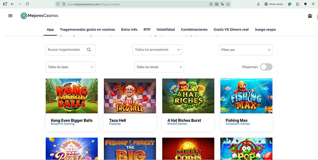Open the Taco Hell game title link
Screen dimensions: 318x160
(117, 121)
